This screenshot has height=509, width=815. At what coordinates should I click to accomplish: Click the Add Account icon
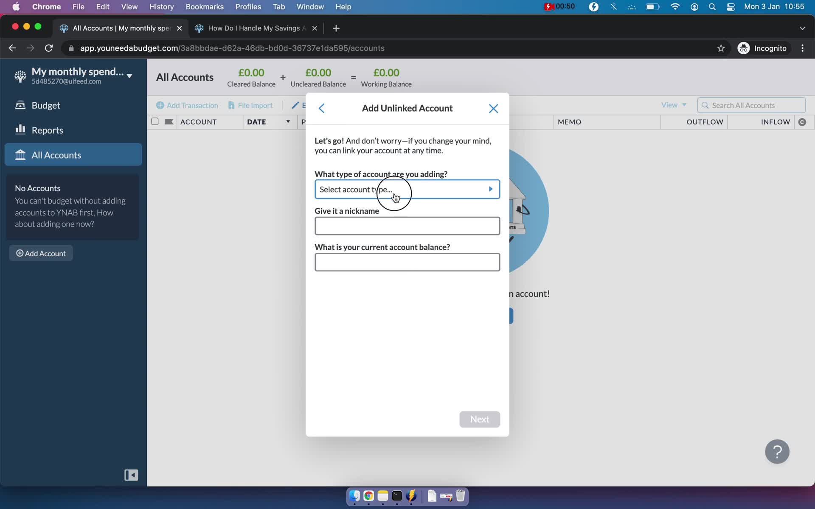tap(20, 253)
